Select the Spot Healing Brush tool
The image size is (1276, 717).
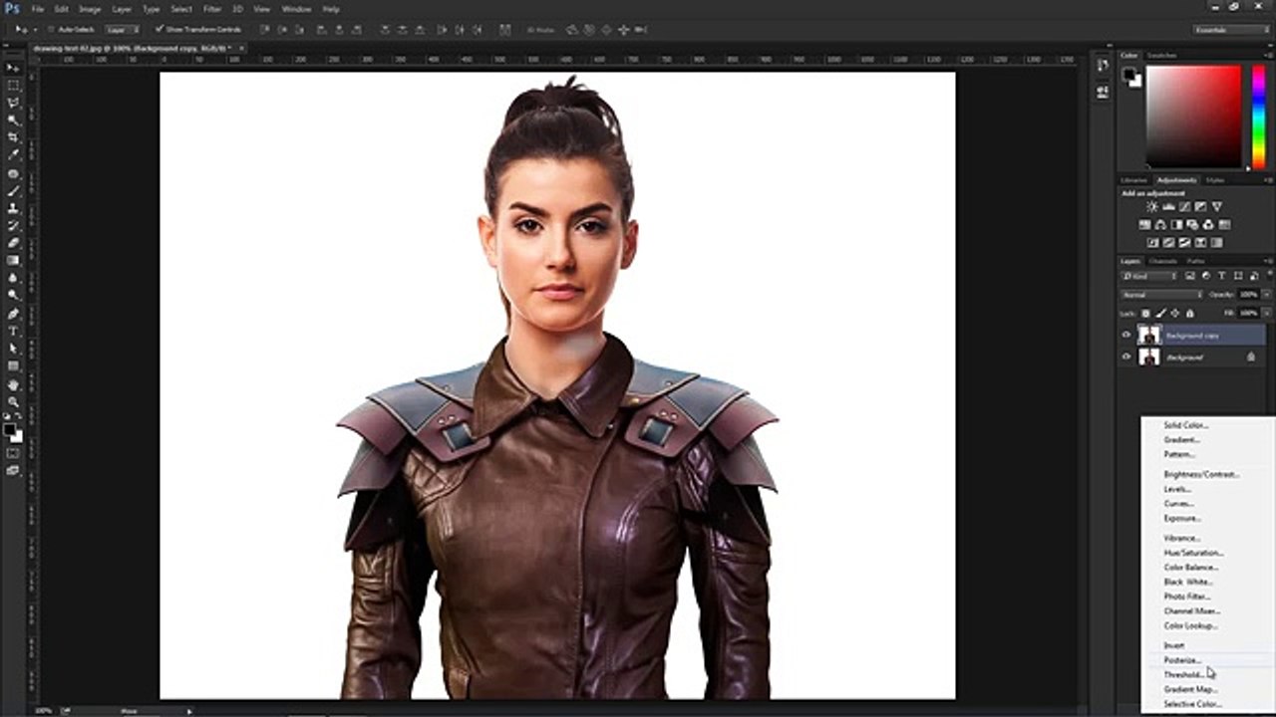pyautogui.click(x=13, y=174)
